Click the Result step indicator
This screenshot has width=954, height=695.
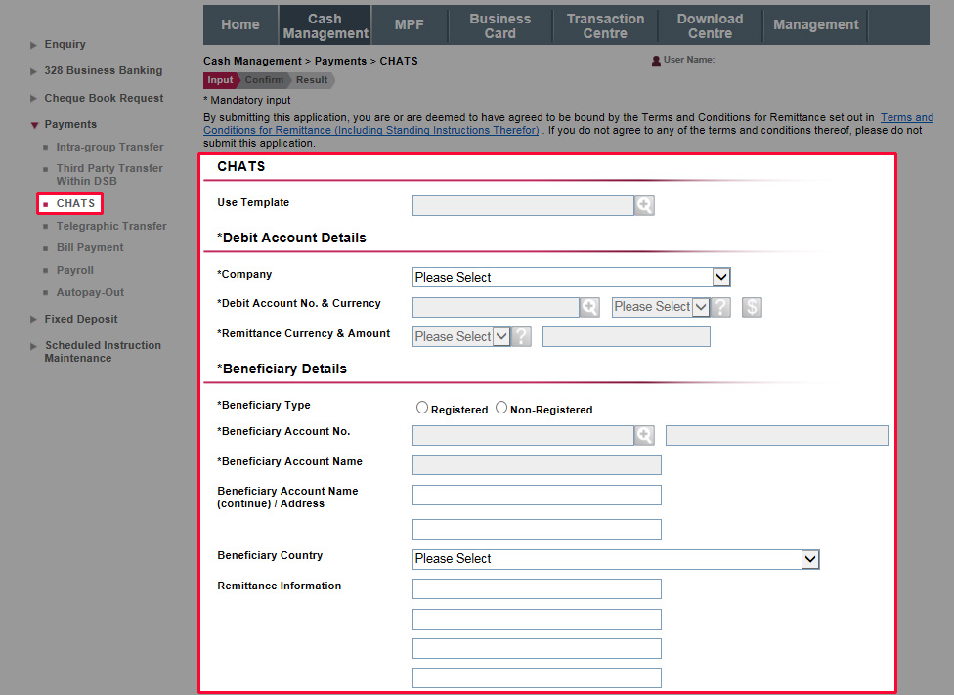[x=312, y=80]
